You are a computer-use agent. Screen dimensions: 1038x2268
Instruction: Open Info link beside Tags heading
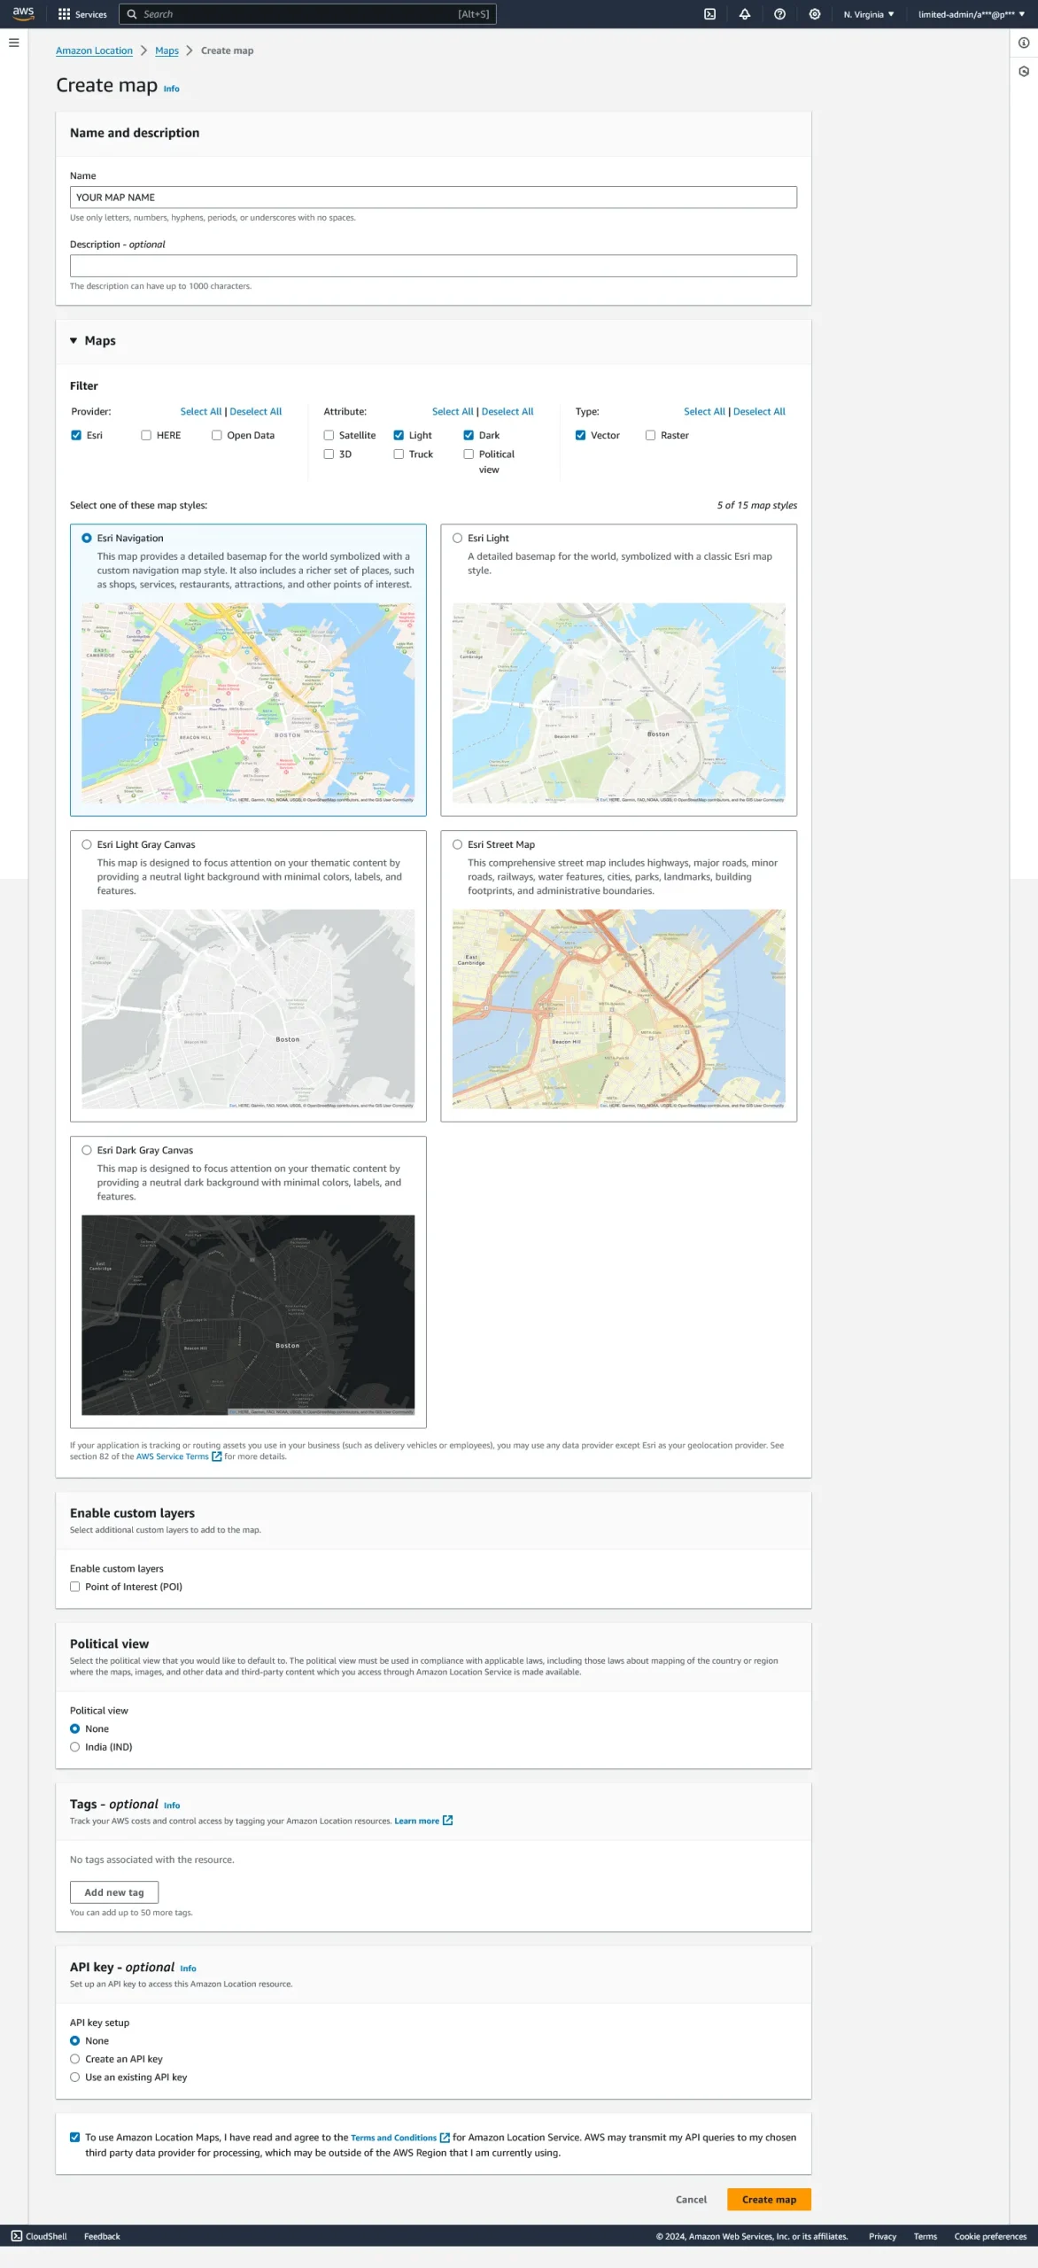(172, 1806)
